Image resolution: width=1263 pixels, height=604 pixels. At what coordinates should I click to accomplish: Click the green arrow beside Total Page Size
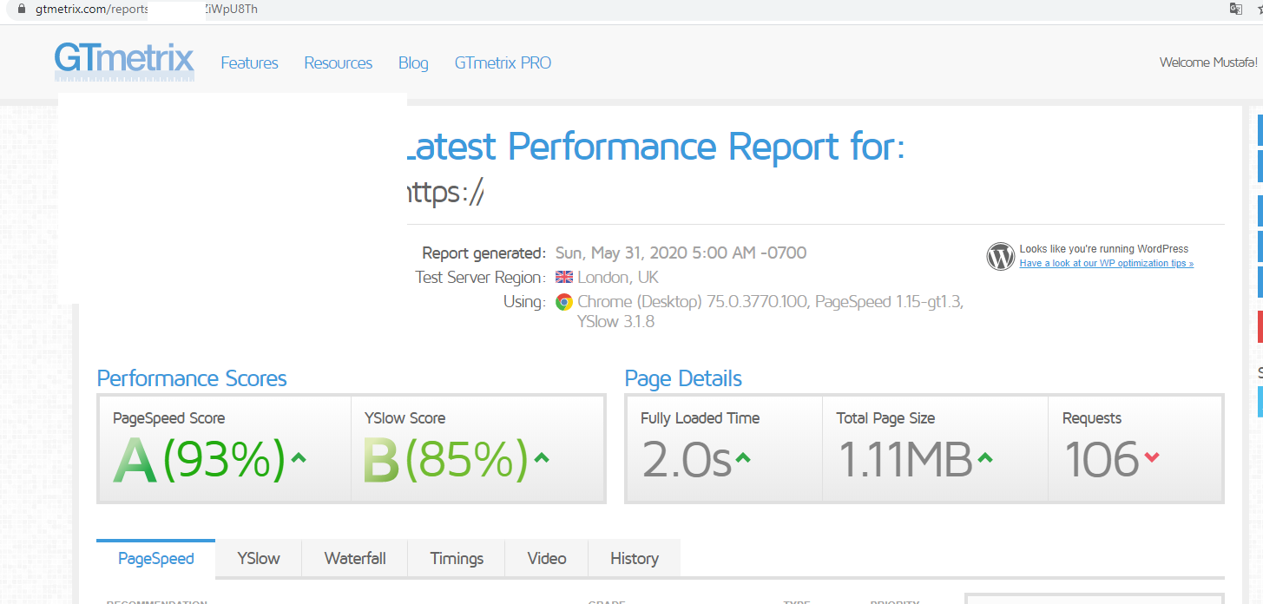[x=985, y=457]
